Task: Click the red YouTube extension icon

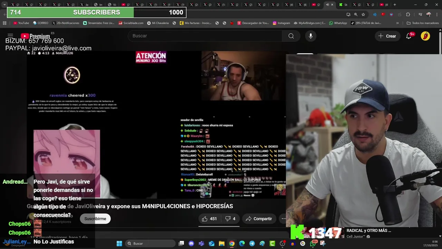Action: coord(383,15)
